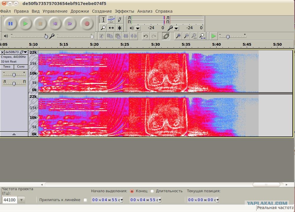The image size is (295, 212).
Task: Click the Trim audio icon
Action: pos(126,36)
